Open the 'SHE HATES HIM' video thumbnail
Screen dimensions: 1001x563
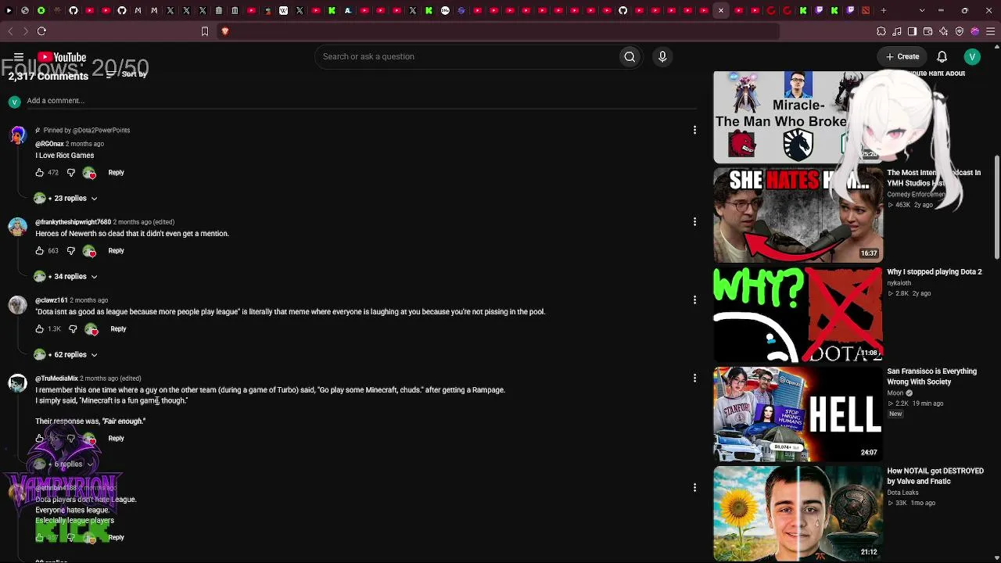[x=798, y=215]
